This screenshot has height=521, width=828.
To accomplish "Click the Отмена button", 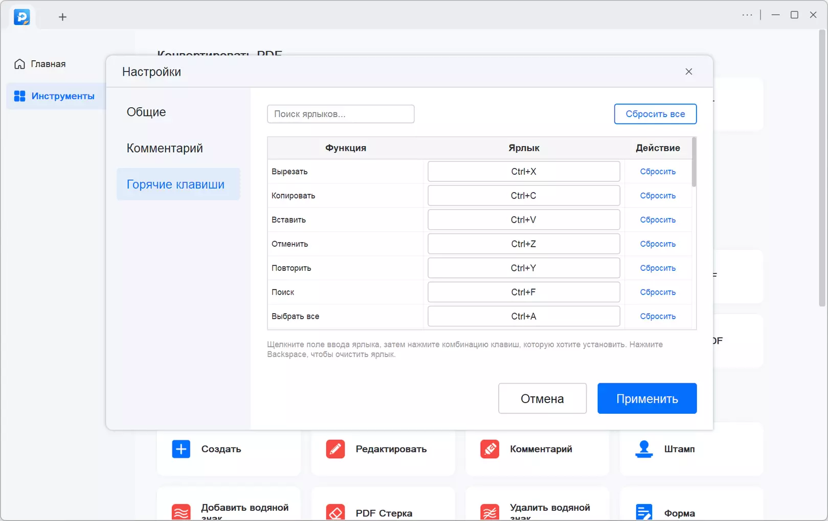I will coord(542,398).
